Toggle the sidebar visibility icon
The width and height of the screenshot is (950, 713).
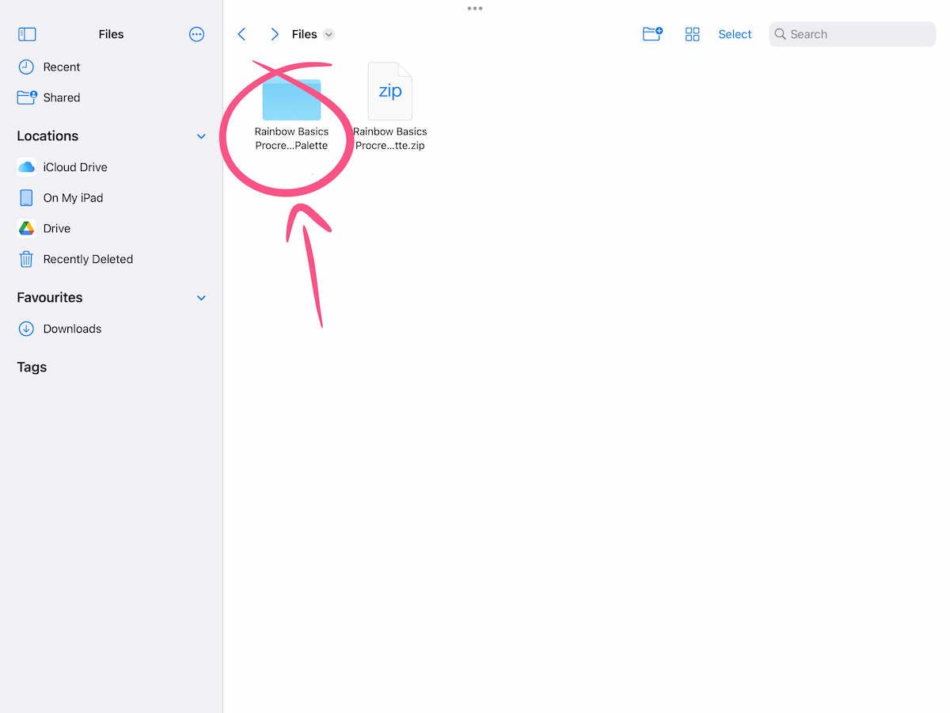pyautogui.click(x=26, y=34)
